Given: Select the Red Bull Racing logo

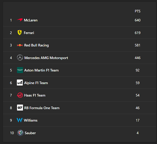Looking at the screenshot, I should pos(20,45).
